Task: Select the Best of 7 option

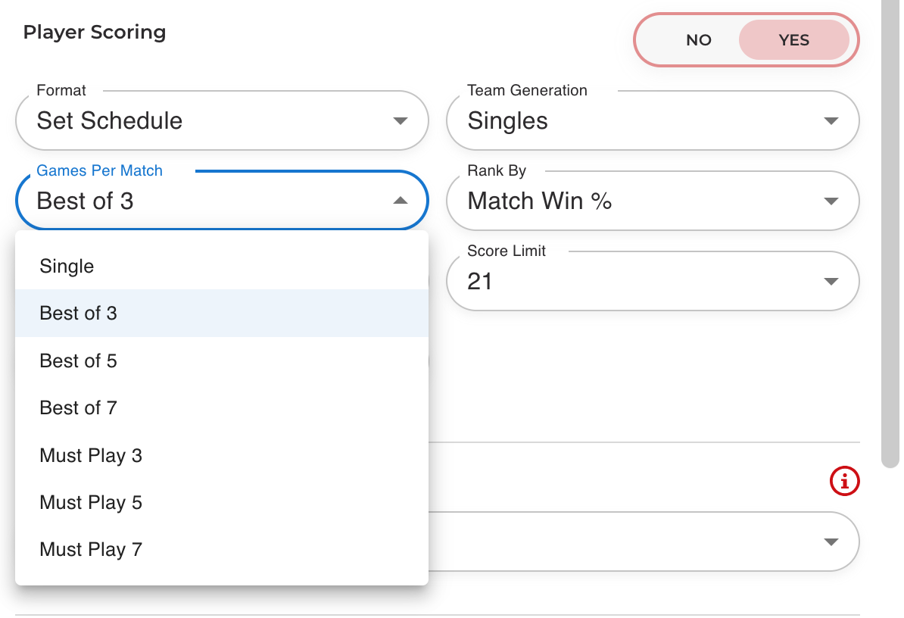Action: point(79,407)
